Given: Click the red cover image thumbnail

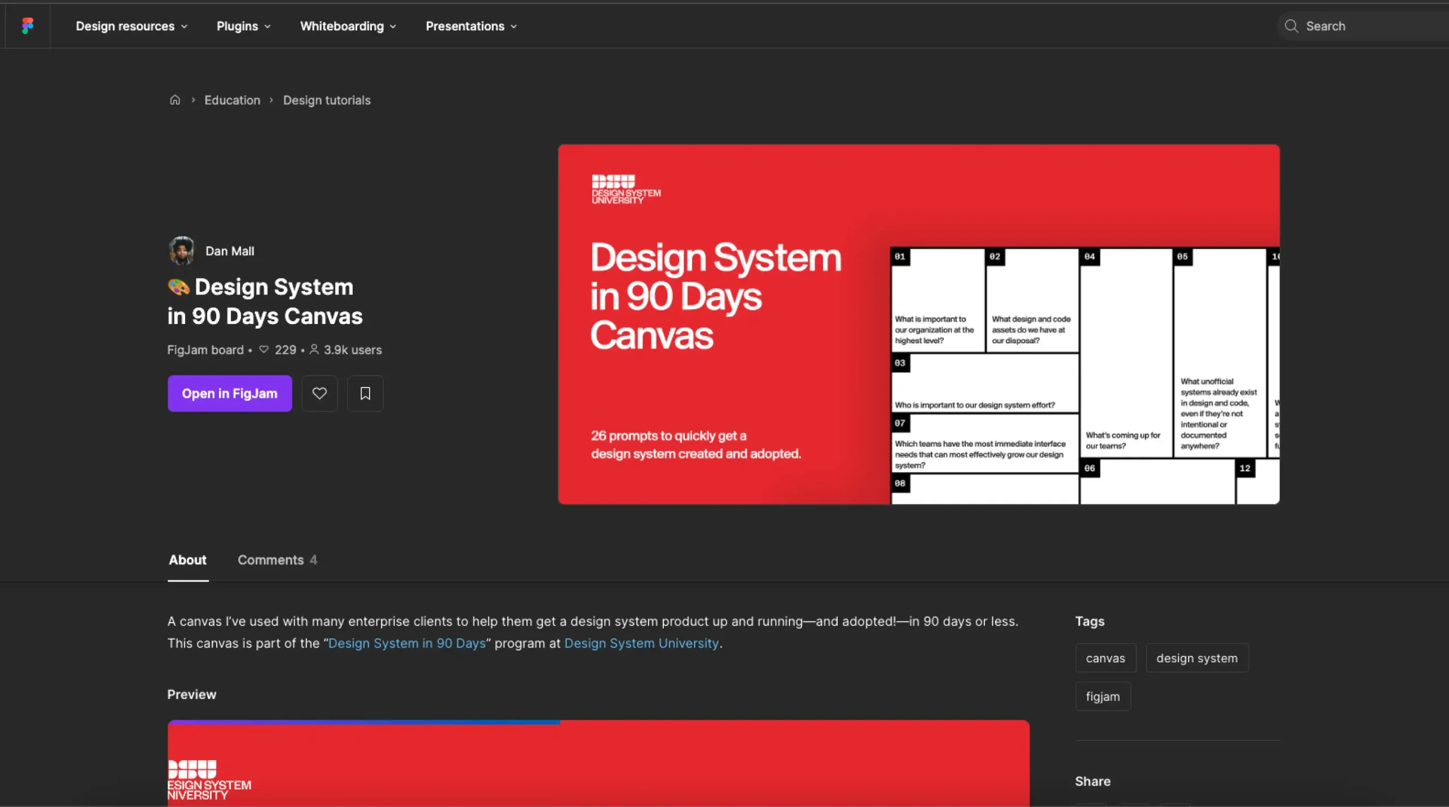Looking at the screenshot, I should [x=918, y=324].
